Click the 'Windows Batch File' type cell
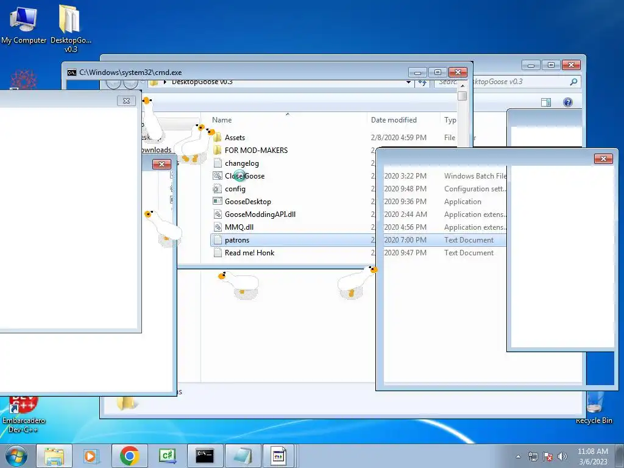 point(475,176)
